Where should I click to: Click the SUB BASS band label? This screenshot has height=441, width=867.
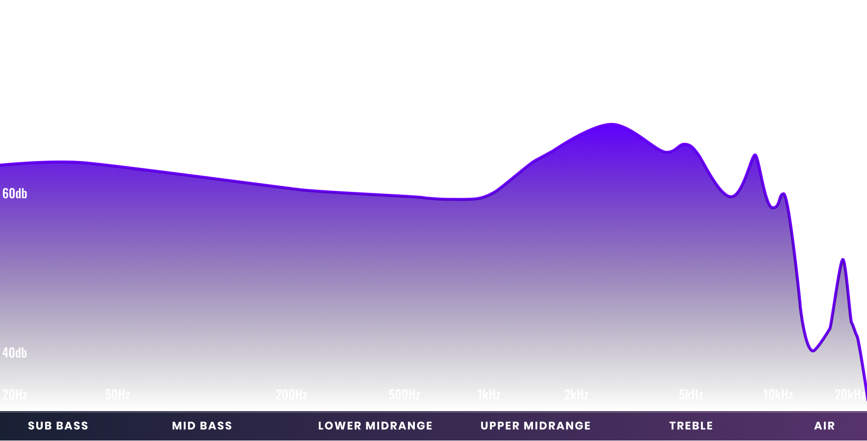58,426
